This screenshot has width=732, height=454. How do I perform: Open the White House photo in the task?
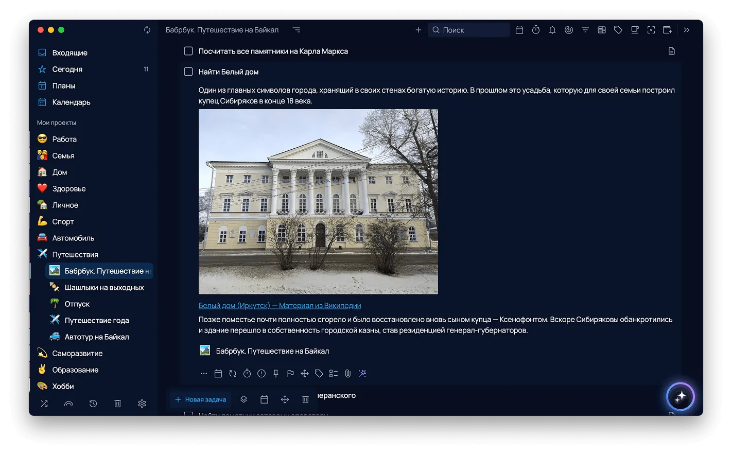(318, 202)
